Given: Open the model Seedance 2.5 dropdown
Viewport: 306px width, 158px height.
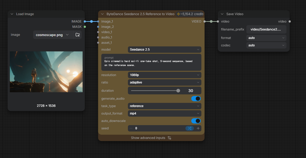Looking at the screenshot, I should 164,50.
